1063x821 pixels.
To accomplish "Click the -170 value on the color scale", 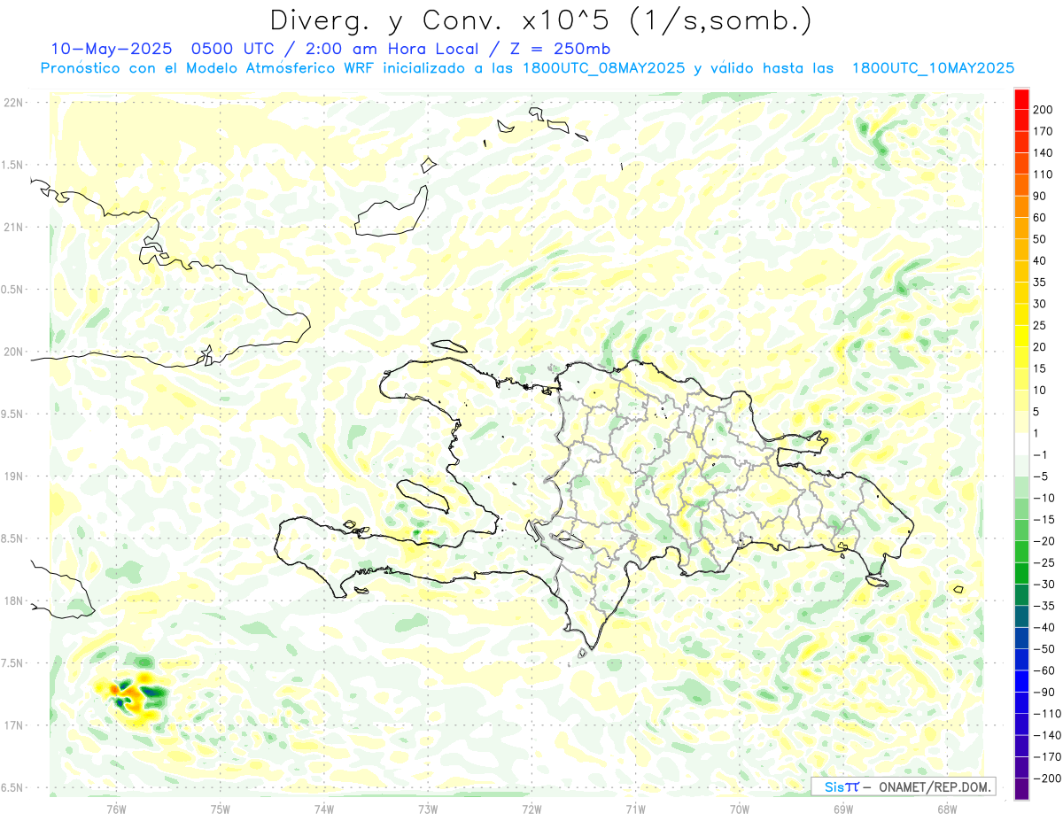I will (1048, 756).
